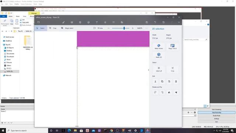Open the Effects tool

[x=105, y=22]
